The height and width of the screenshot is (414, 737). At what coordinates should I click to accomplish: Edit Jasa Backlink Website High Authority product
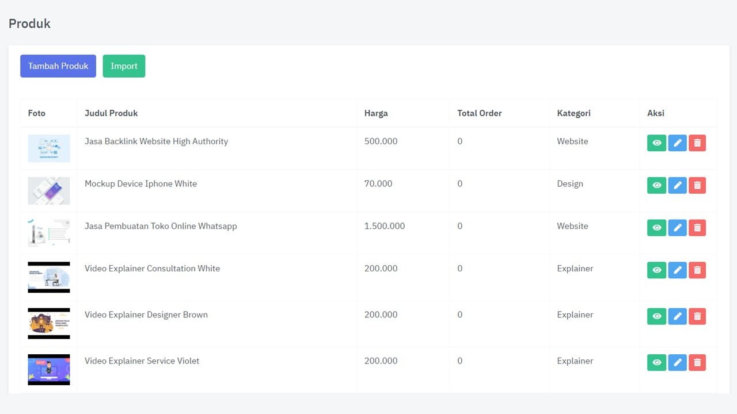677,143
